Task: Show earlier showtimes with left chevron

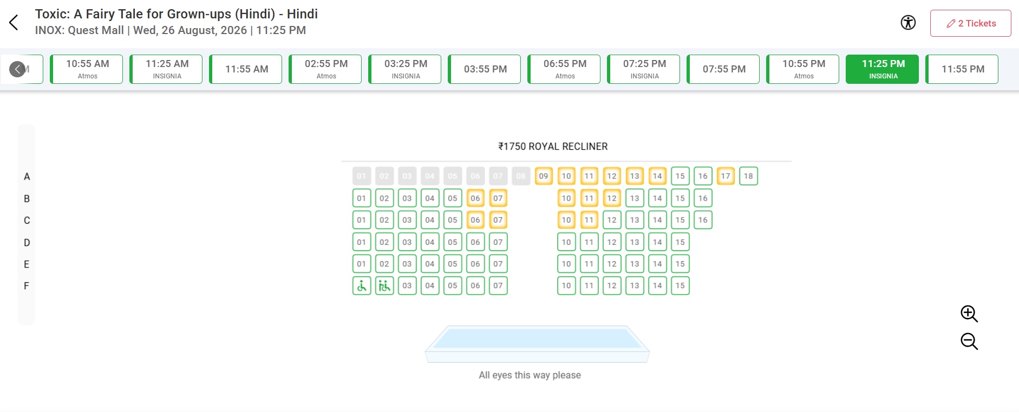Action: point(17,69)
